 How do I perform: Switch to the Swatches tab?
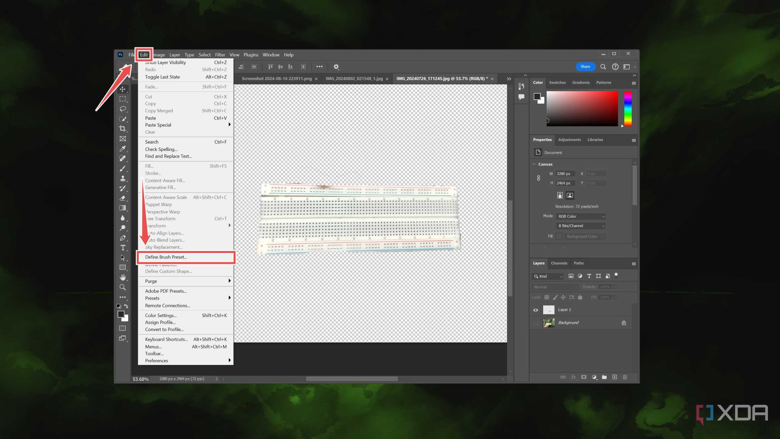[557, 83]
